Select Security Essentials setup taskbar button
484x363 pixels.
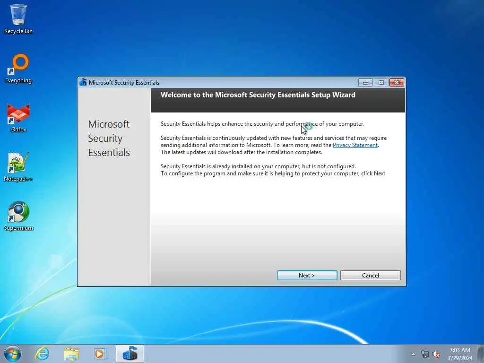pyautogui.click(x=130, y=354)
